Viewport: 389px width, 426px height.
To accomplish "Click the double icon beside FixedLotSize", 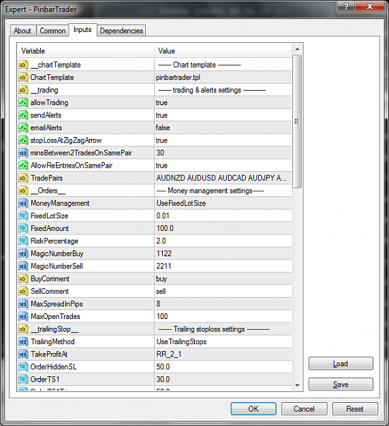I will [x=23, y=215].
